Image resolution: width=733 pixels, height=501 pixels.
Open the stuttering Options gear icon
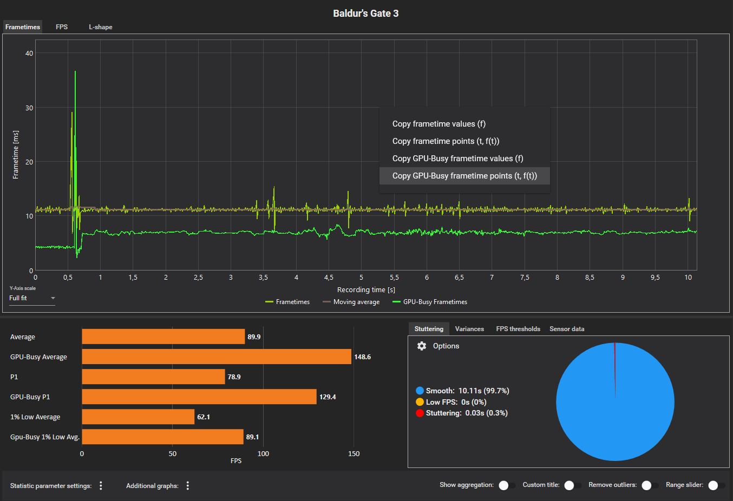[422, 346]
